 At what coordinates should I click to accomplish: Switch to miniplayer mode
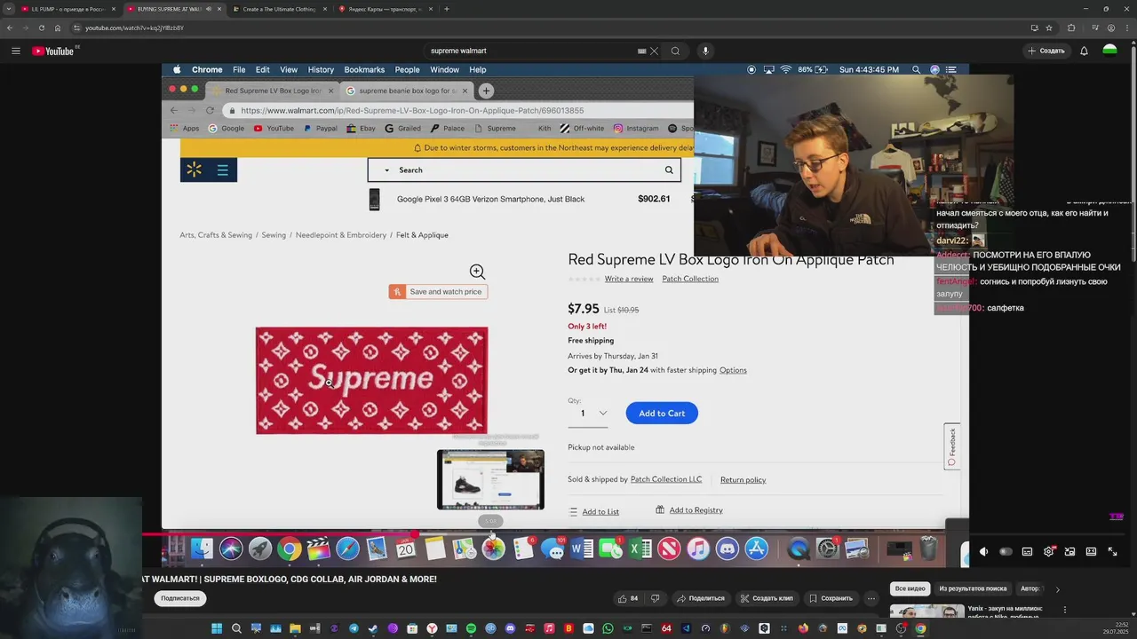[x=1069, y=551]
